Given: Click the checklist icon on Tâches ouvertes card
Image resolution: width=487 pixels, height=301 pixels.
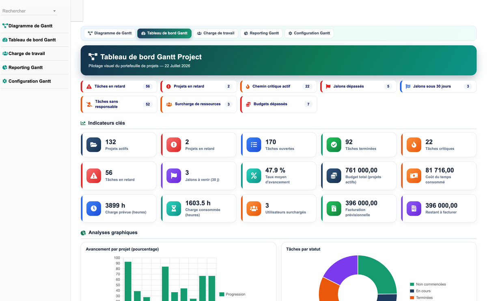Looking at the screenshot, I should pyautogui.click(x=254, y=145).
